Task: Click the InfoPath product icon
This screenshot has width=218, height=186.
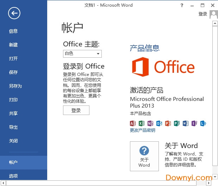Action: pyautogui.click(x=194, y=123)
